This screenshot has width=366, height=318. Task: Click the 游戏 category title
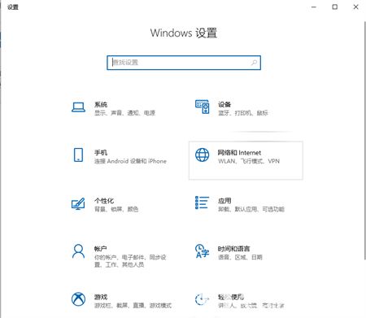click(x=101, y=297)
